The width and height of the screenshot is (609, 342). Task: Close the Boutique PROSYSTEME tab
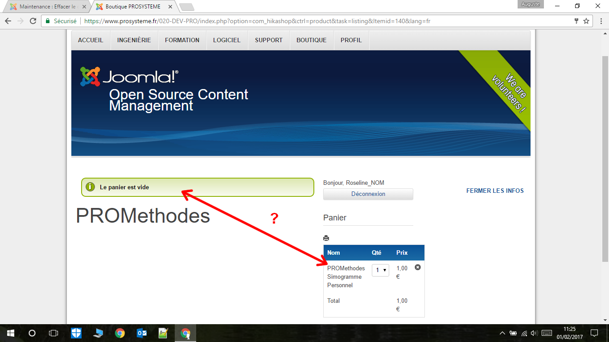point(170,7)
